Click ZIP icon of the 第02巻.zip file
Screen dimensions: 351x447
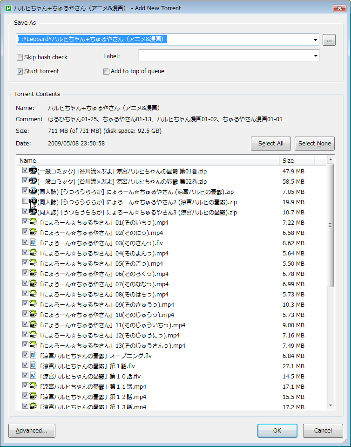[x=33, y=181]
